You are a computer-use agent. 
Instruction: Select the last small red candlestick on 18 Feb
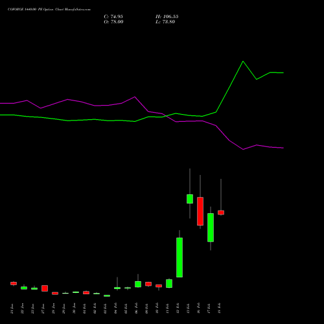(221, 213)
